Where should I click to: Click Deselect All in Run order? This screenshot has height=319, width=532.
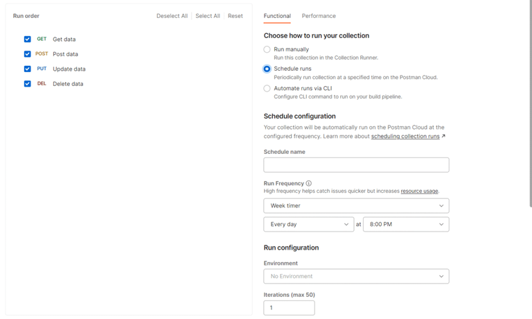tap(172, 16)
